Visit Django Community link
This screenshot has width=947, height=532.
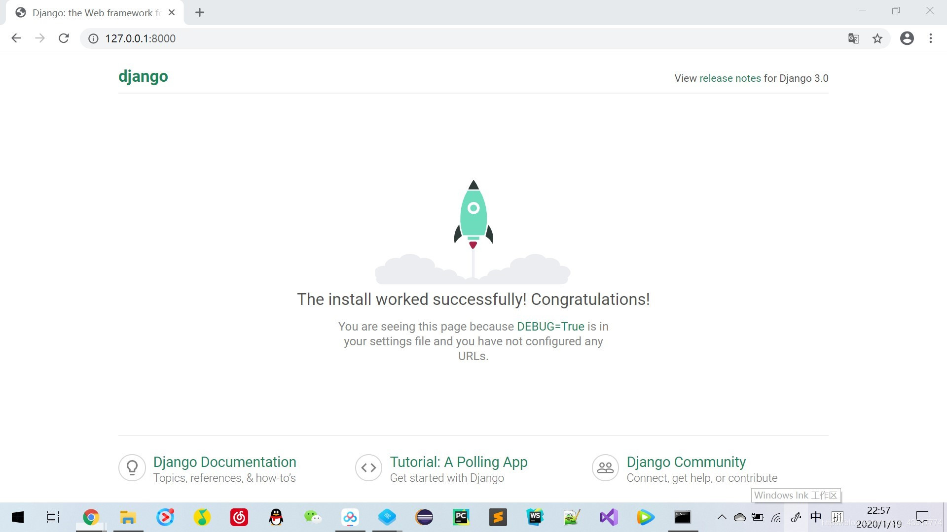point(686,462)
